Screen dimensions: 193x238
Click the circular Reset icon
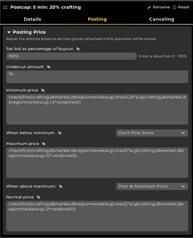coord(174,7)
